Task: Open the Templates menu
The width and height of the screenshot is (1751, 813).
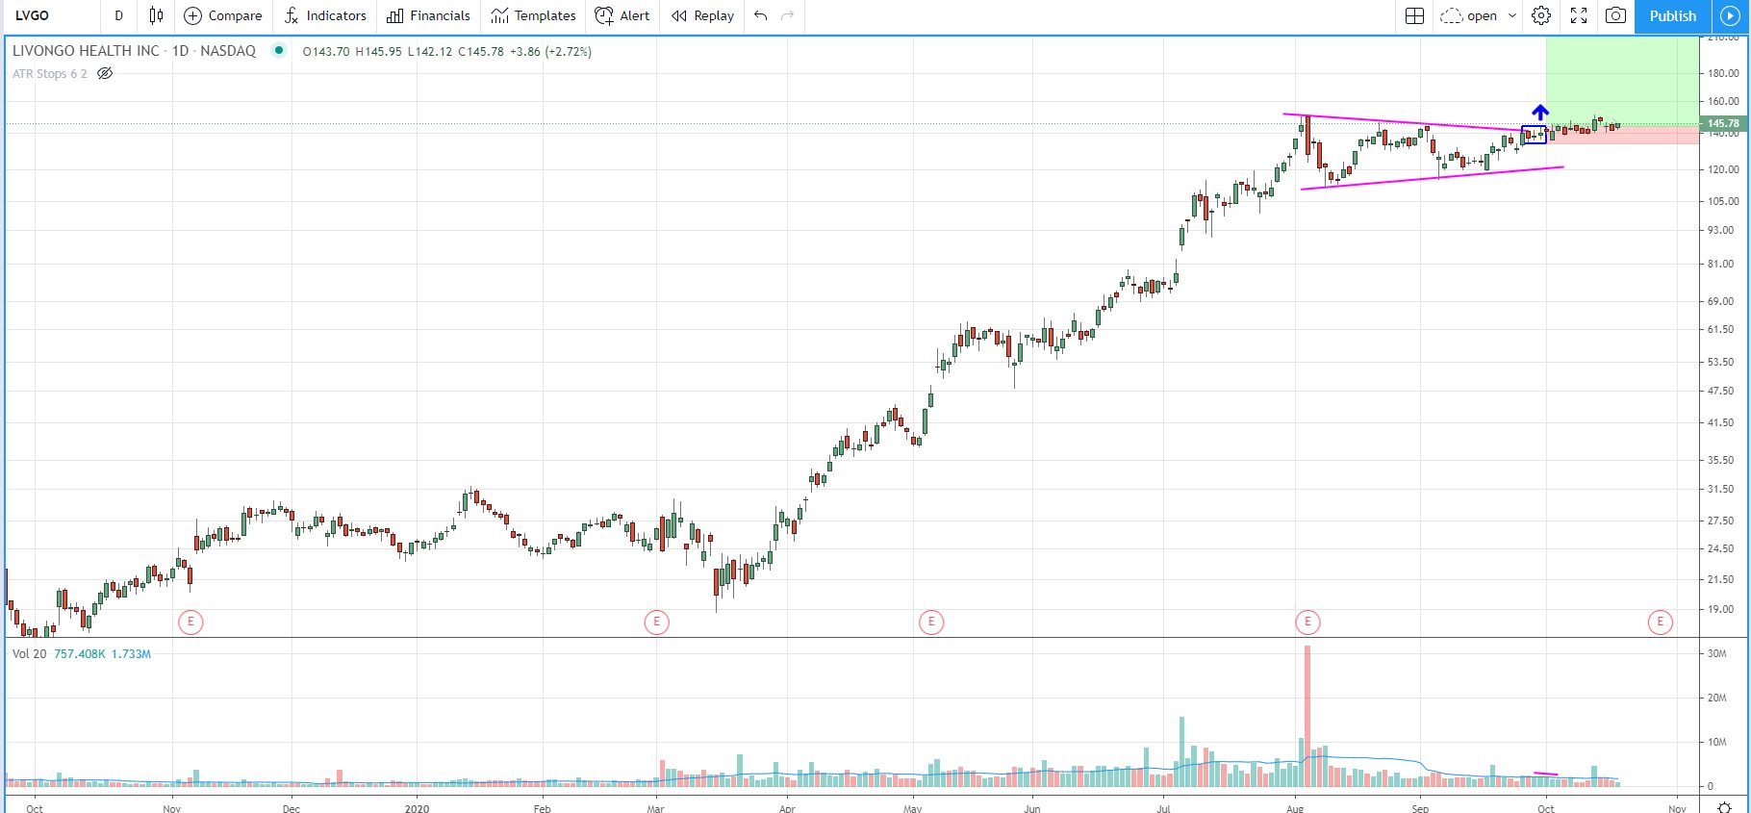Action: 533,15
